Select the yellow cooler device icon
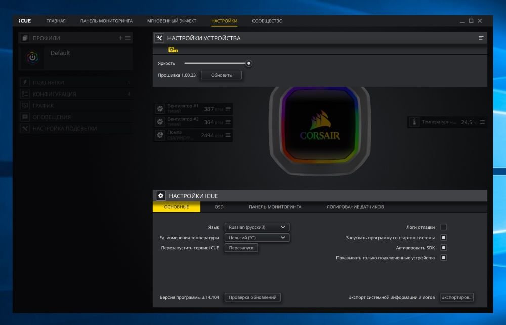Screen dimensions: 506x325 tap(173, 50)
